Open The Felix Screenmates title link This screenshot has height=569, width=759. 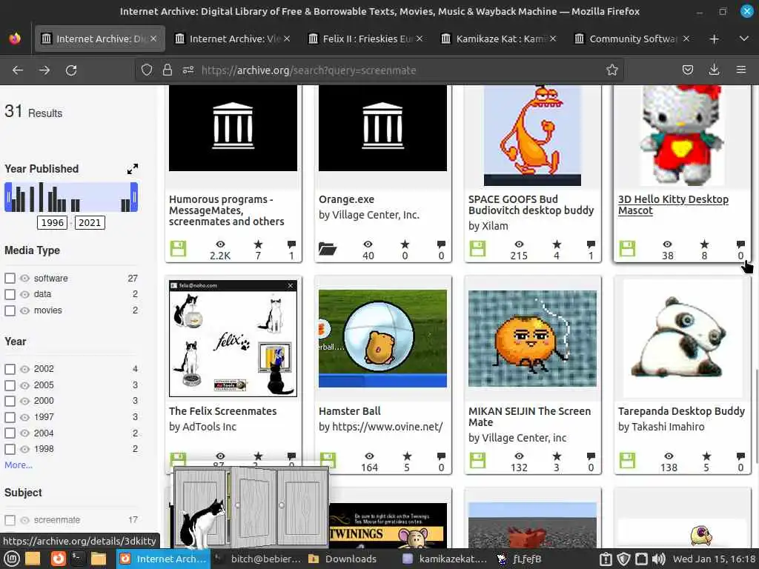(222, 411)
